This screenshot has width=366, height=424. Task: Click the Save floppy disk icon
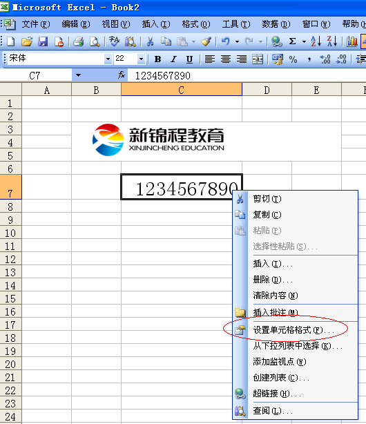pos(43,41)
